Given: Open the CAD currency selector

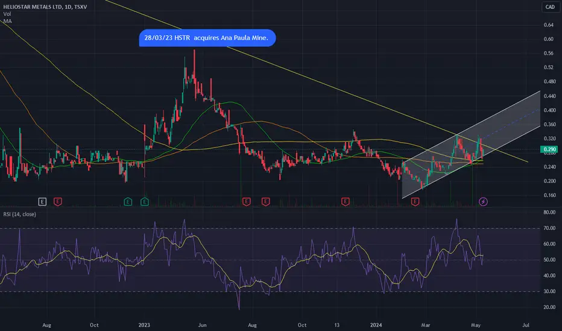Looking at the screenshot, I should [550, 7].
